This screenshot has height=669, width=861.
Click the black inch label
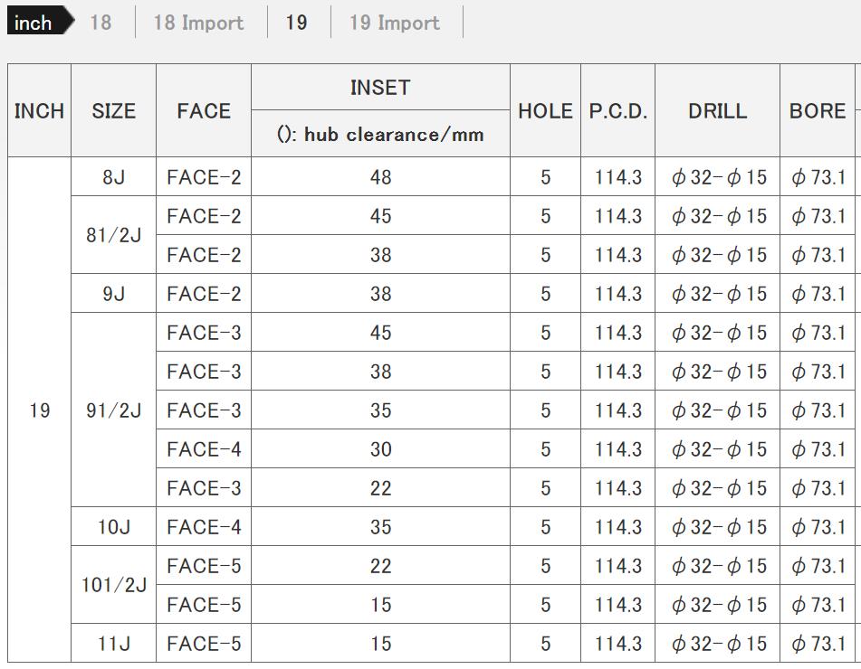pos(34,23)
